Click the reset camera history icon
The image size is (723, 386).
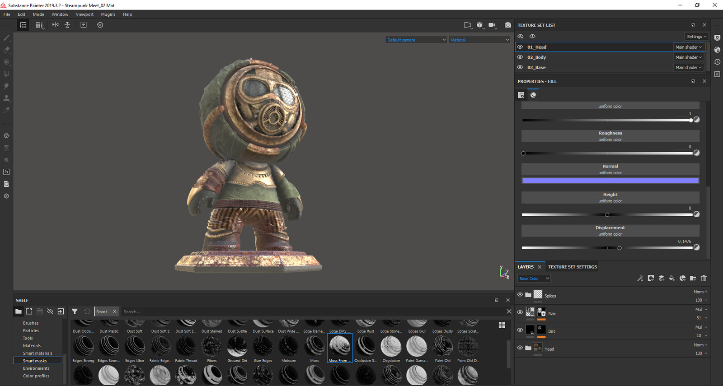(100, 25)
